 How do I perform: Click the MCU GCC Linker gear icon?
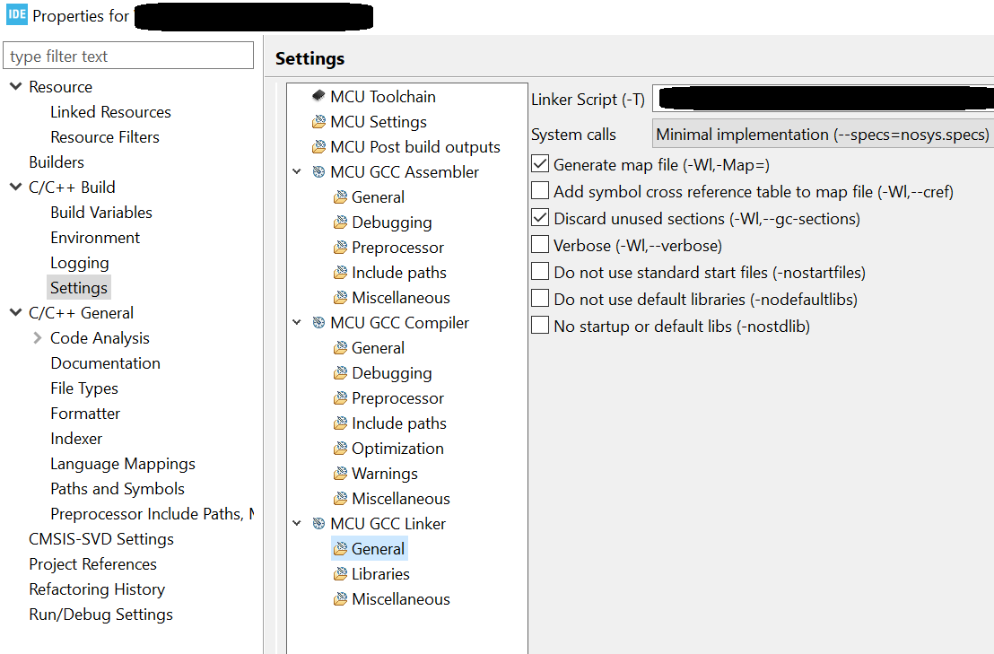pyautogui.click(x=318, y=523)
